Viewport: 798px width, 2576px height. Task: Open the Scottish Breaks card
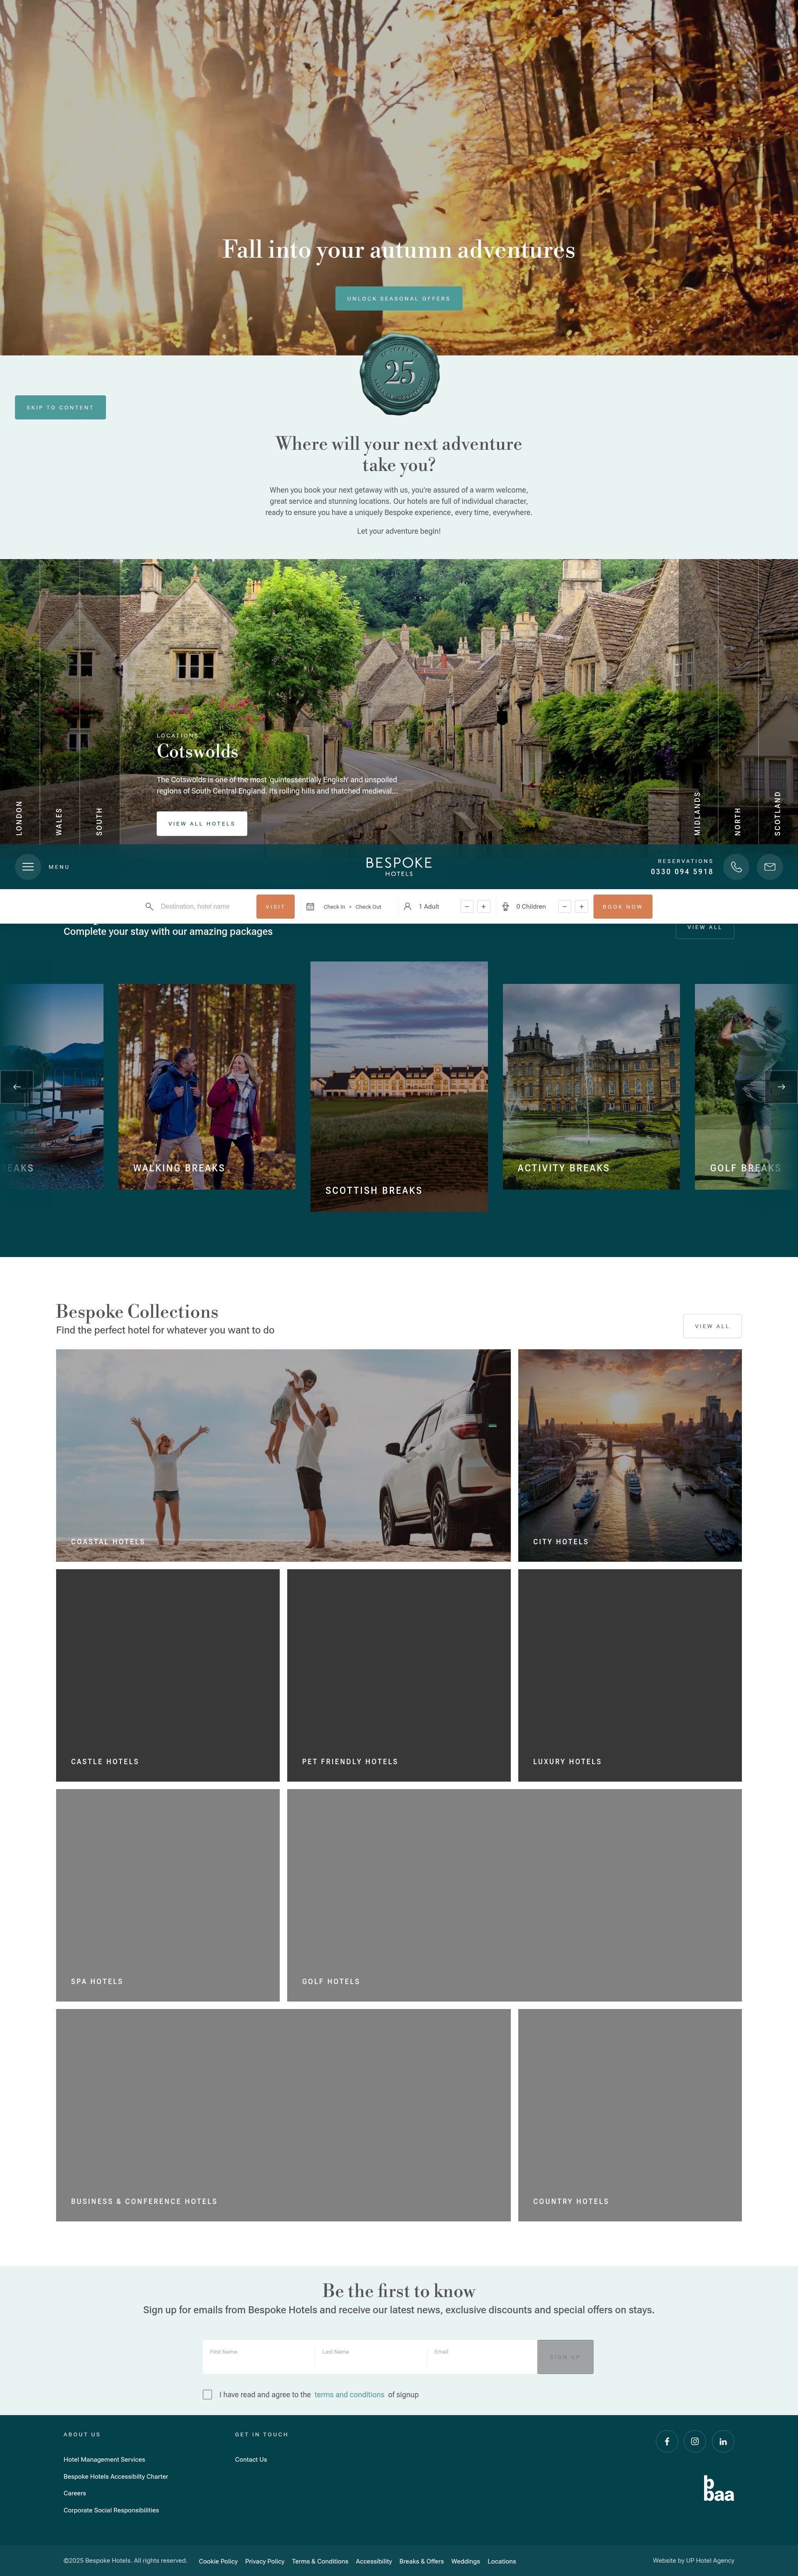pyautogui.click(x=399, y=1087)
